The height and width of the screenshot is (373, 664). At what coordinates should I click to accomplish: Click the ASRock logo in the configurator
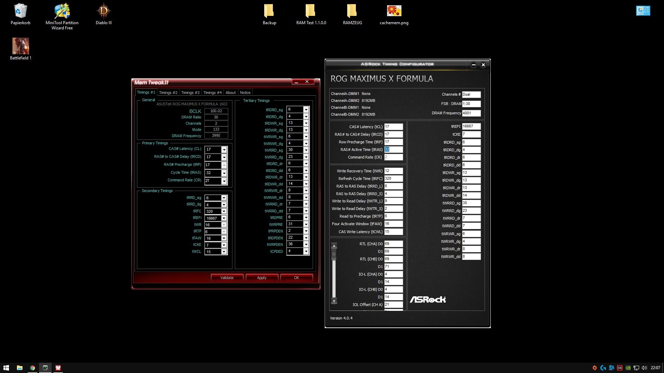[x=428, y=299]
